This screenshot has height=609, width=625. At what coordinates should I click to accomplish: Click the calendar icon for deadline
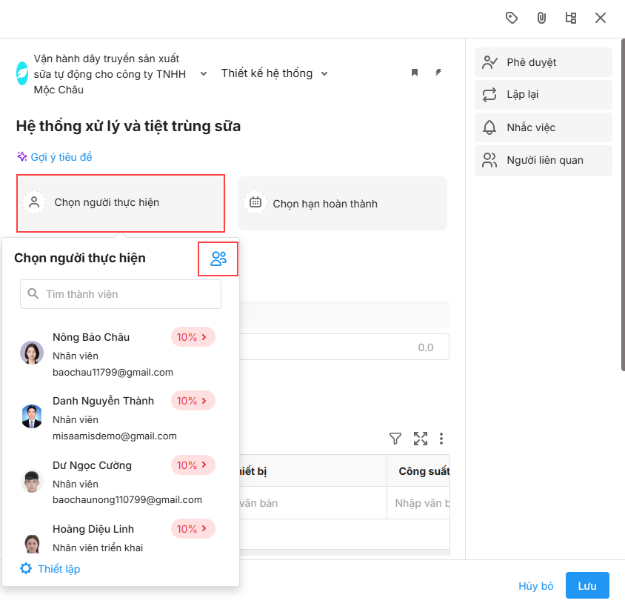point(255,202)
